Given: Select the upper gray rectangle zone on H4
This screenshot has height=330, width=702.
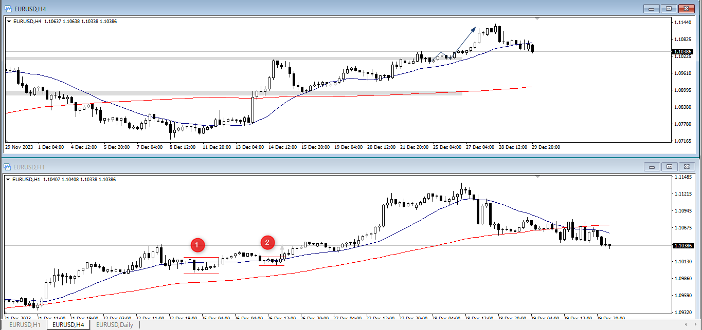Looking at the screenshot, I should coord(206,59).
